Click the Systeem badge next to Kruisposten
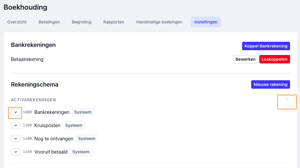Screen dimensions: 300x168 tap(74, 125)
